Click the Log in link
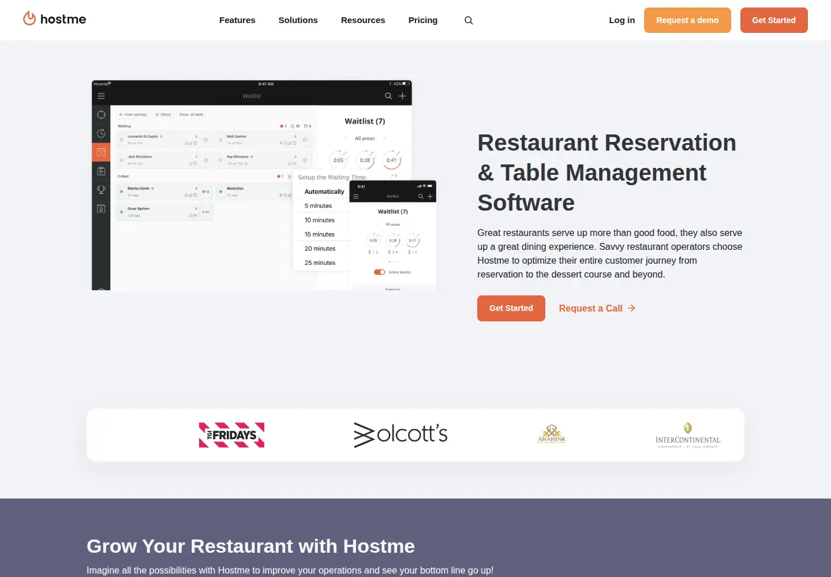Viewport: 831px width, 577px height. coord(622,20)
